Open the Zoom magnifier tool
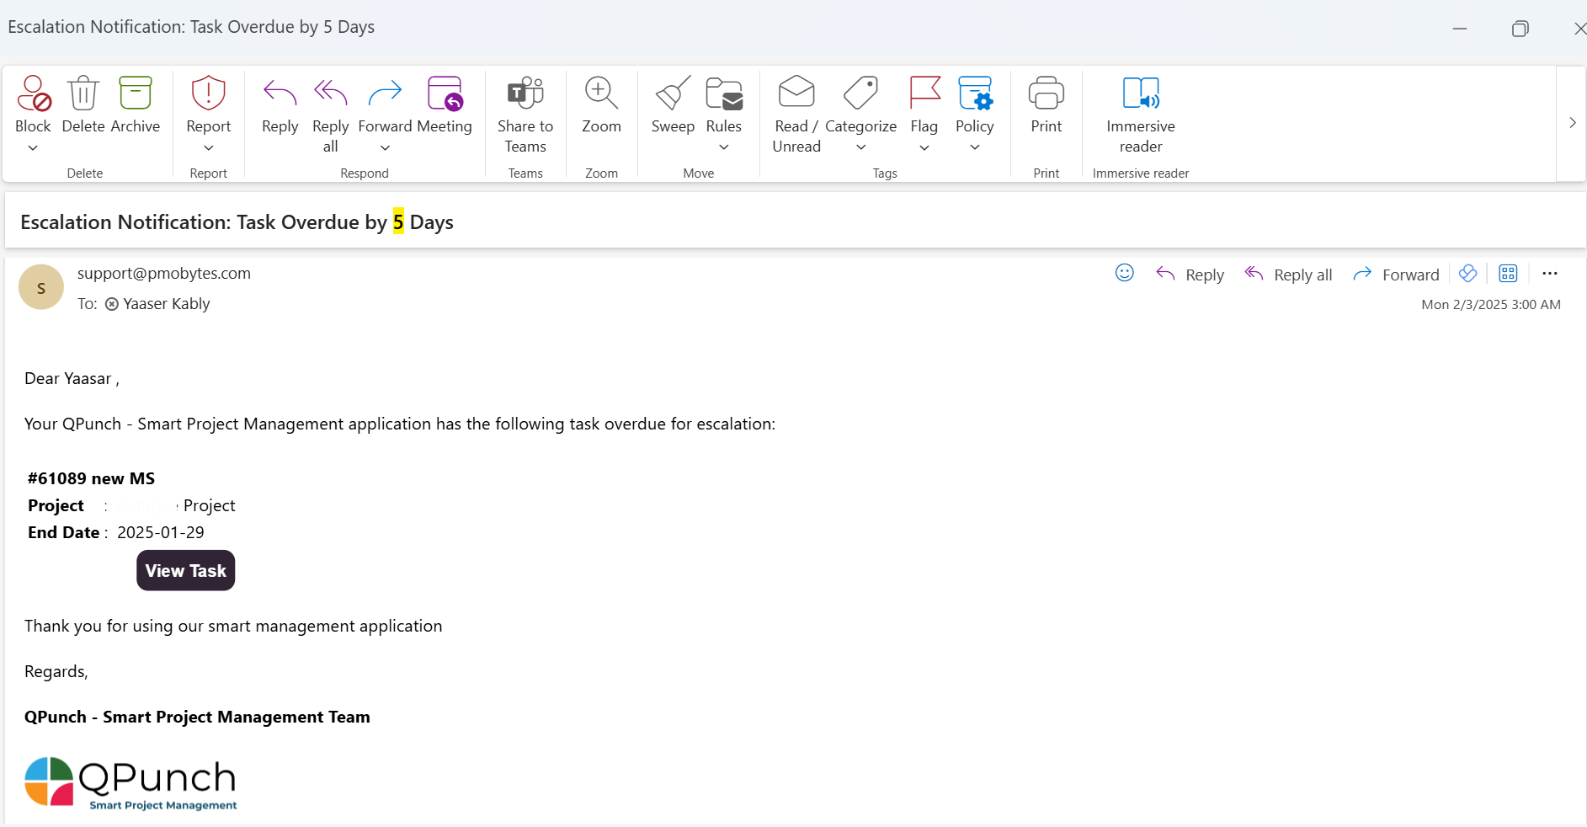Screen dimensions: 1587x827 (601, 93)
